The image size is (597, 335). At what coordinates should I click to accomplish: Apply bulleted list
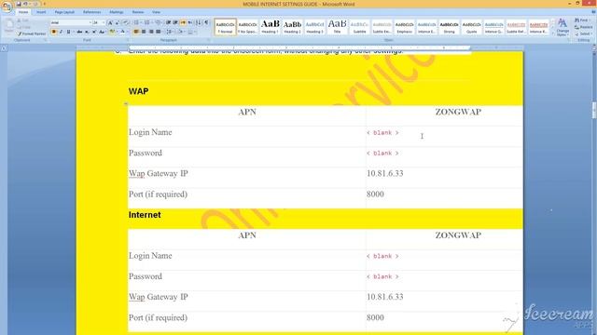tap(136, 22)
